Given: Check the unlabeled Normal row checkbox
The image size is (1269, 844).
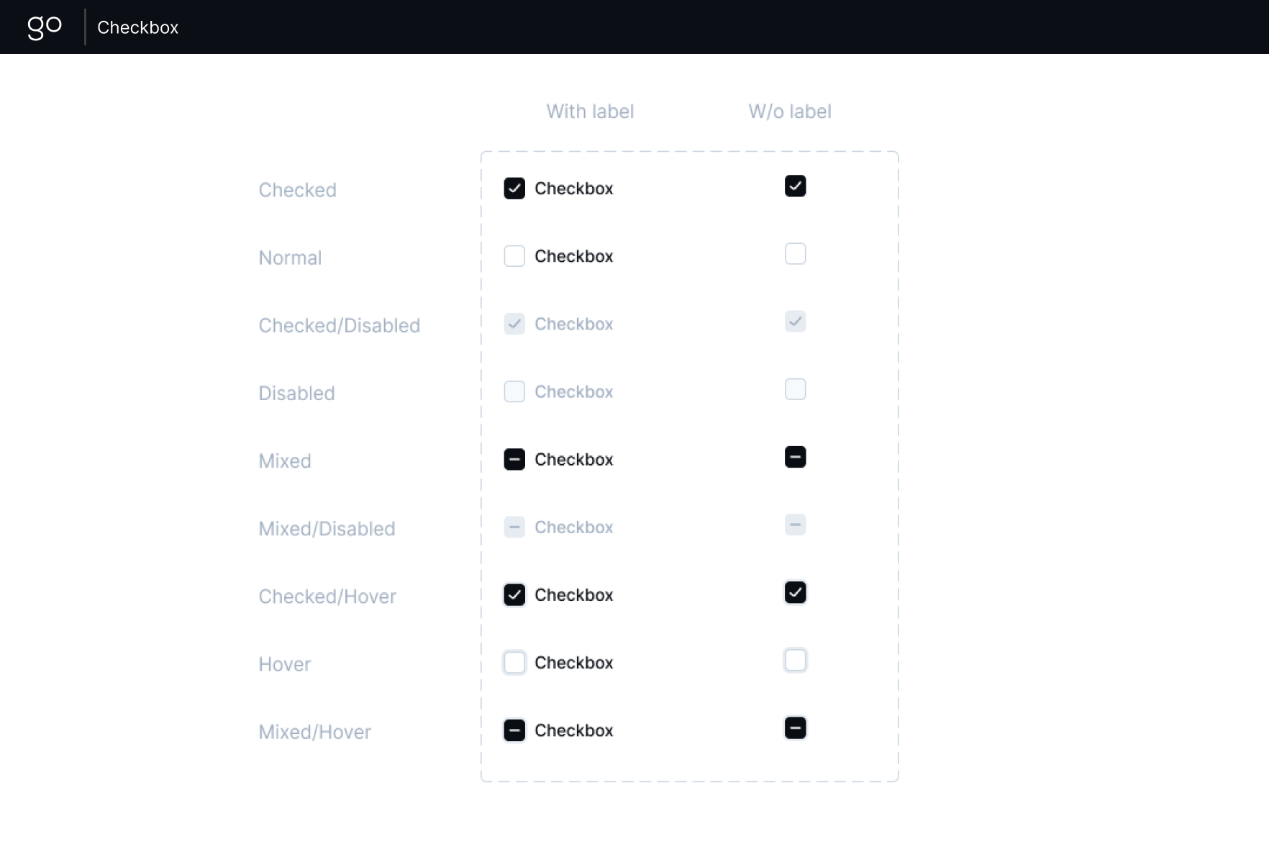Looking at the screenshot, I should [795, 253].
